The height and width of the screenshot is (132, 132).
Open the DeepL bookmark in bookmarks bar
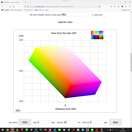(x=5, y=10)
